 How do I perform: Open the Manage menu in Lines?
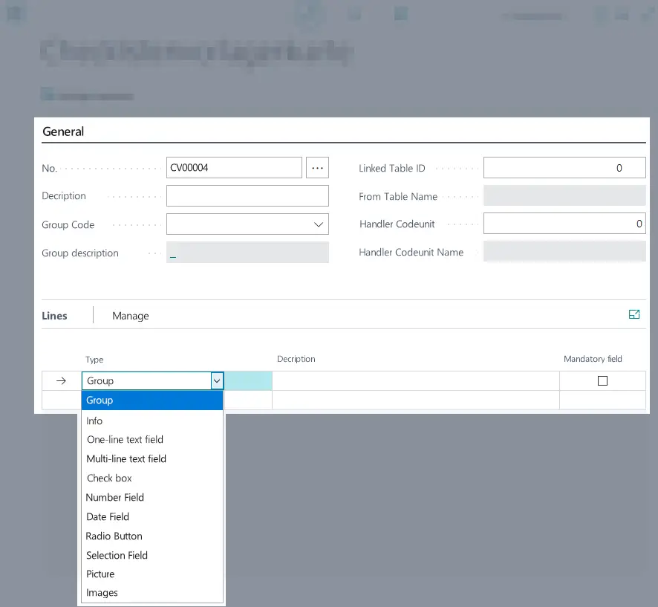(131, 316)
